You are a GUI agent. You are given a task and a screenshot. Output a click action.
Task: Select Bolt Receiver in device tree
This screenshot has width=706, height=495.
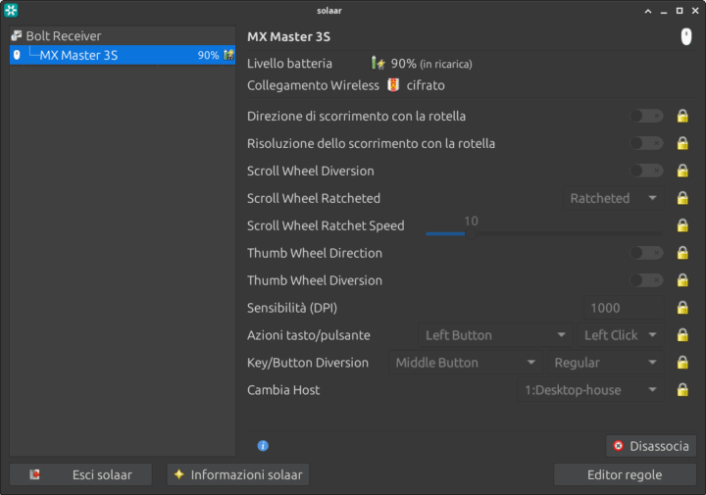[63, 35]
